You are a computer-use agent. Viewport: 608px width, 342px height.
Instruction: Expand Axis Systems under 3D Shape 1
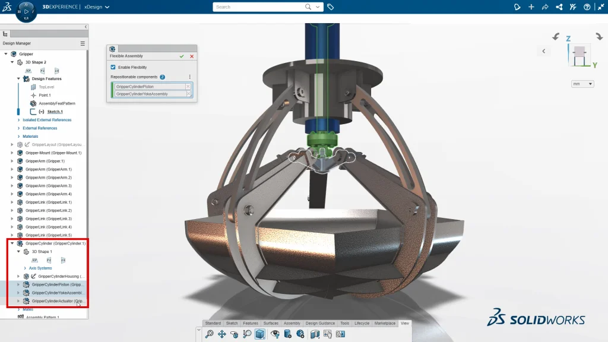(x=25, y=268)
